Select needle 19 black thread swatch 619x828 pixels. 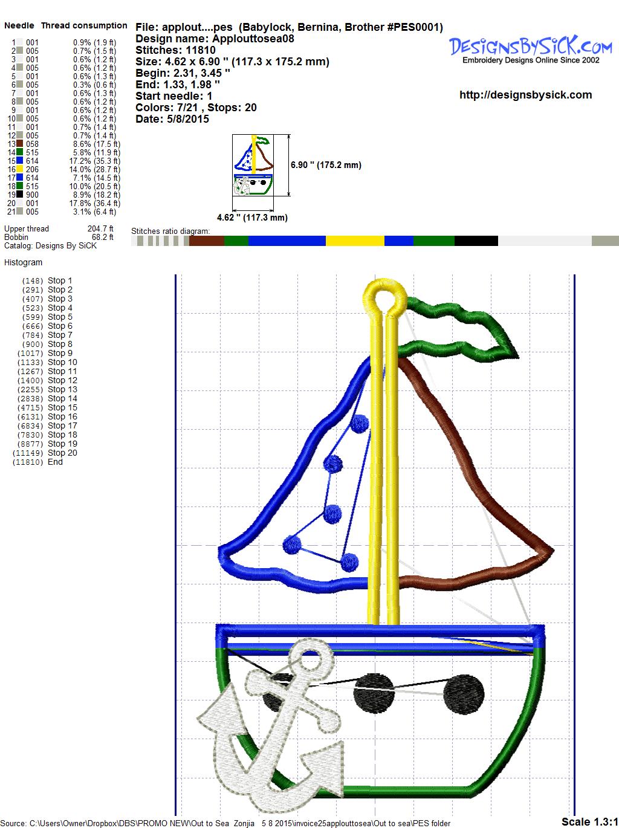pyautogui.click(x=20, y=195)
